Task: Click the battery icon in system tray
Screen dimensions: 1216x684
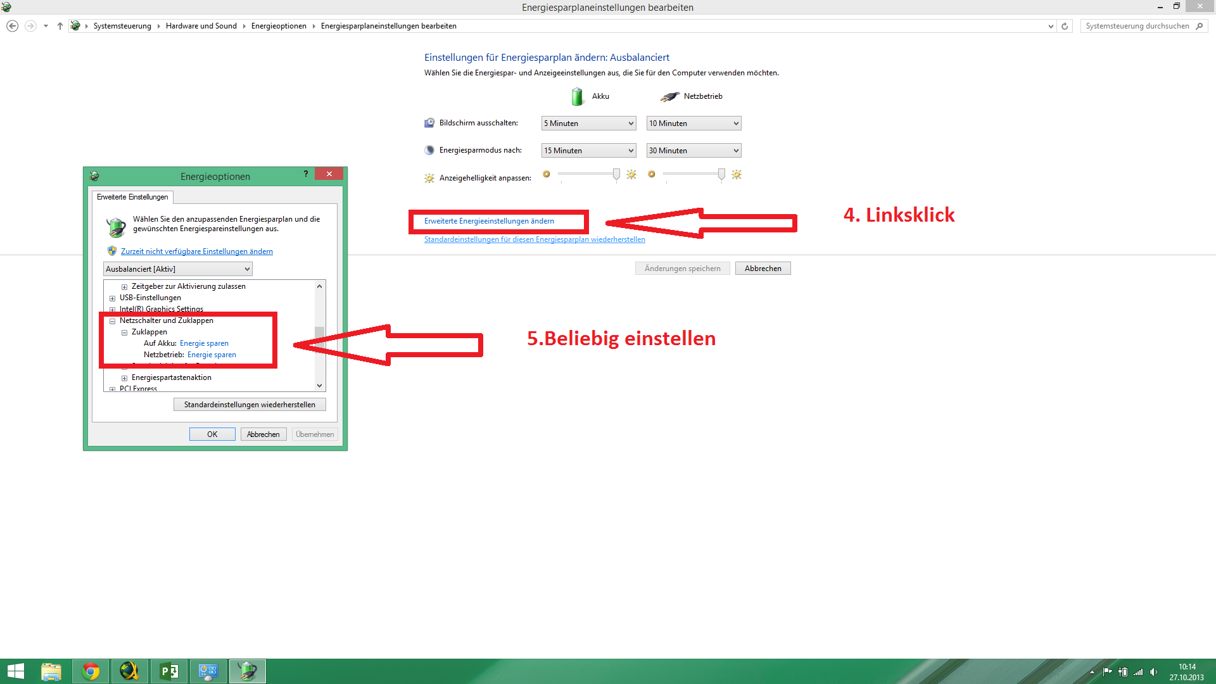Action: click(1123, 672)
